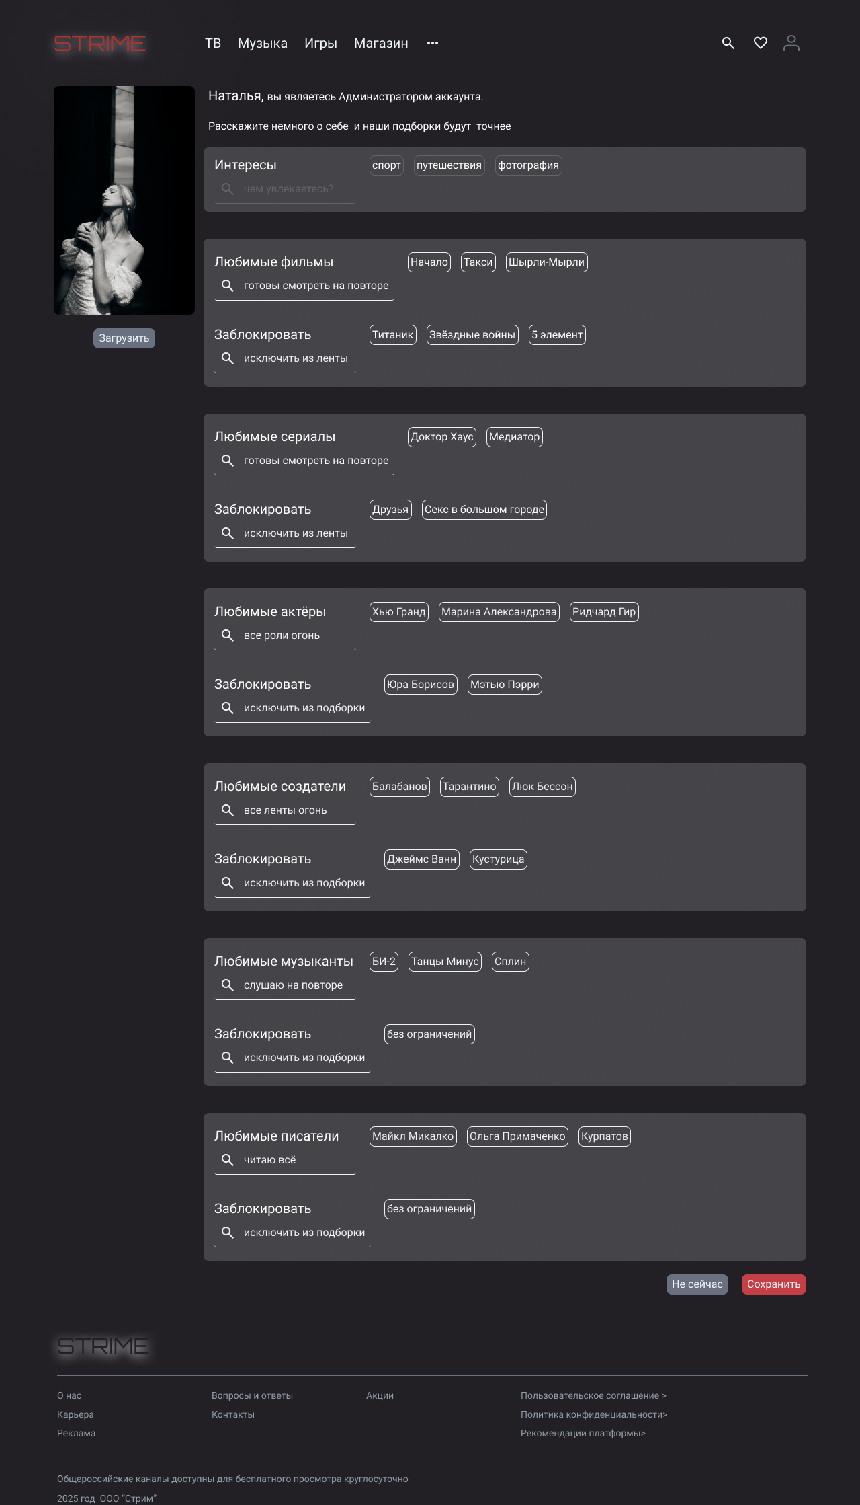Click the Джеймс Ванн blocked tag
The height and width of the screenshot is (1505, 860).
click(422, 859)
